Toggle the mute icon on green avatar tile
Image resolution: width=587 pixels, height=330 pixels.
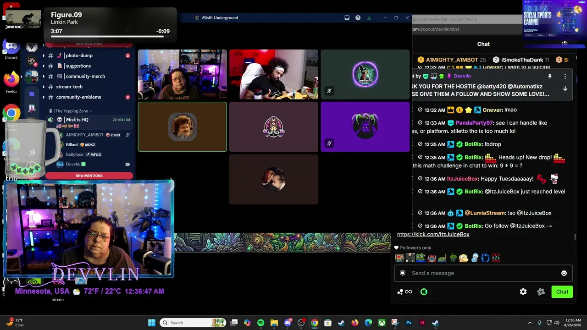[x=329, y=91]
